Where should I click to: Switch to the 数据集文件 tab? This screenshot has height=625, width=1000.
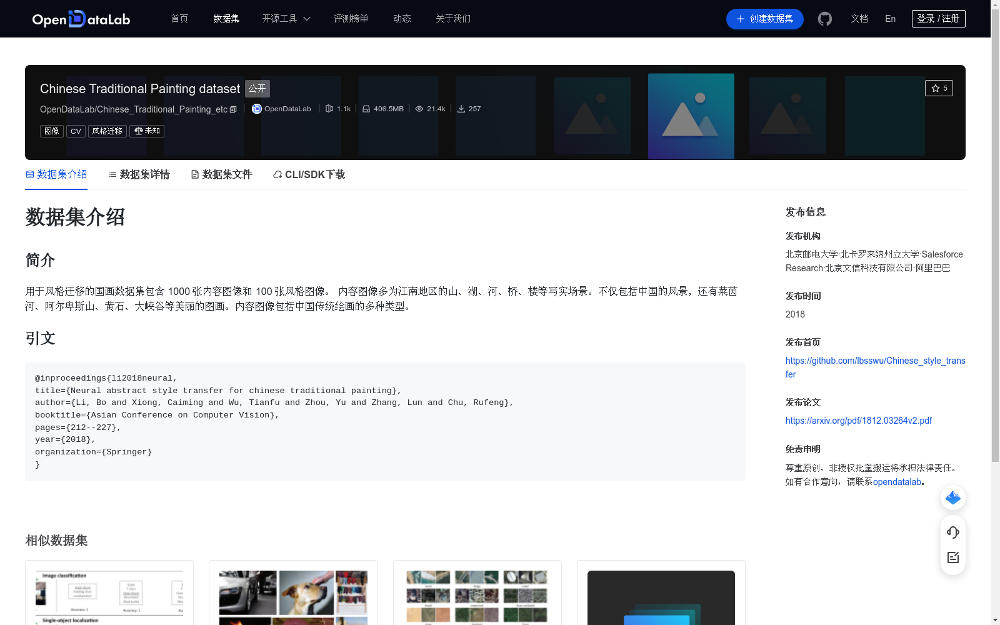pyautogui.click(x=221, y=174)
